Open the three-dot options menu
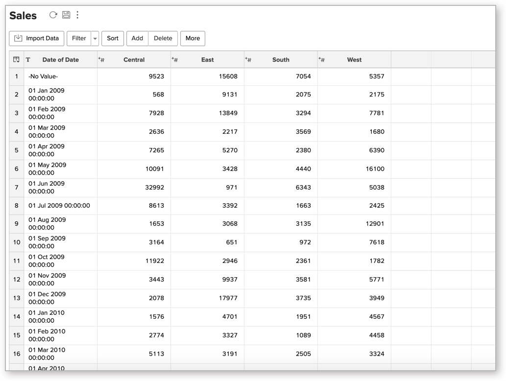 [77, 15]
